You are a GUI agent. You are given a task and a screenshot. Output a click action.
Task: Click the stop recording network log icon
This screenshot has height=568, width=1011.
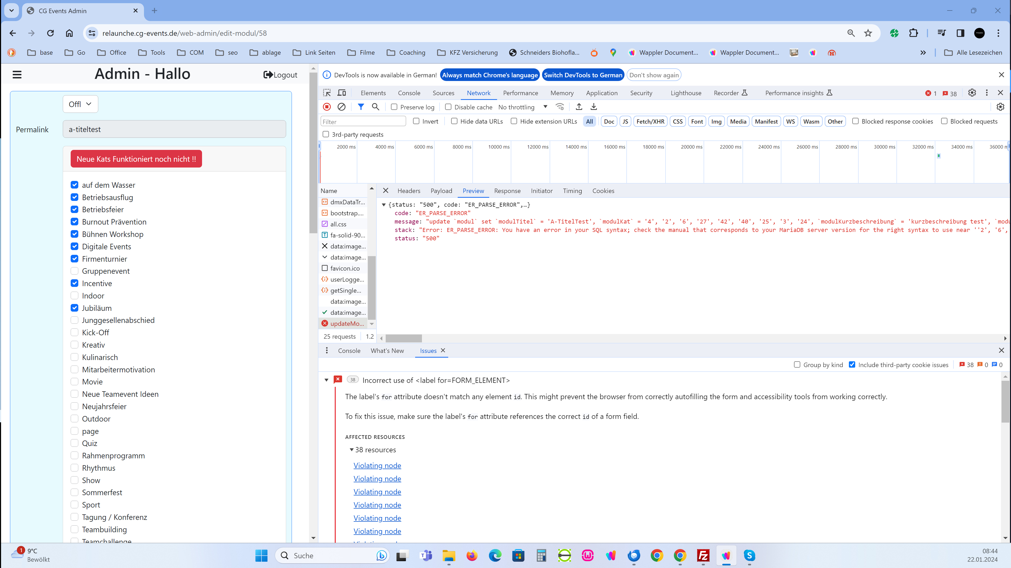(327, 107)
